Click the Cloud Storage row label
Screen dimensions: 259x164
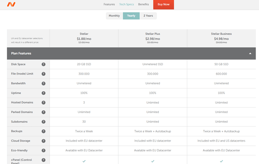pyautogui.click(x=21, y=141)
